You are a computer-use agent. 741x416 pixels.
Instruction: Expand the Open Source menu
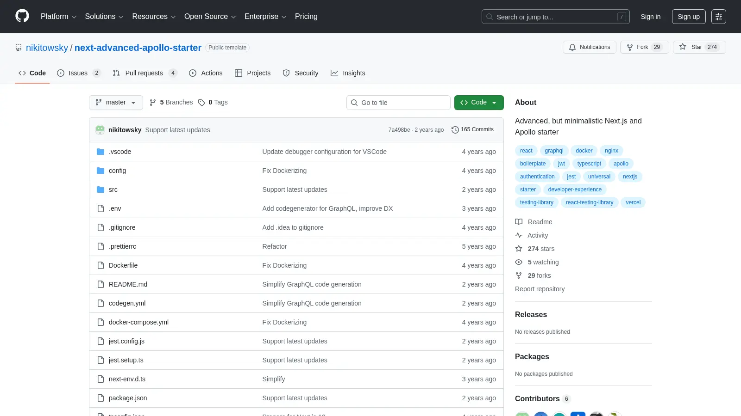click(x=210, y=17)
